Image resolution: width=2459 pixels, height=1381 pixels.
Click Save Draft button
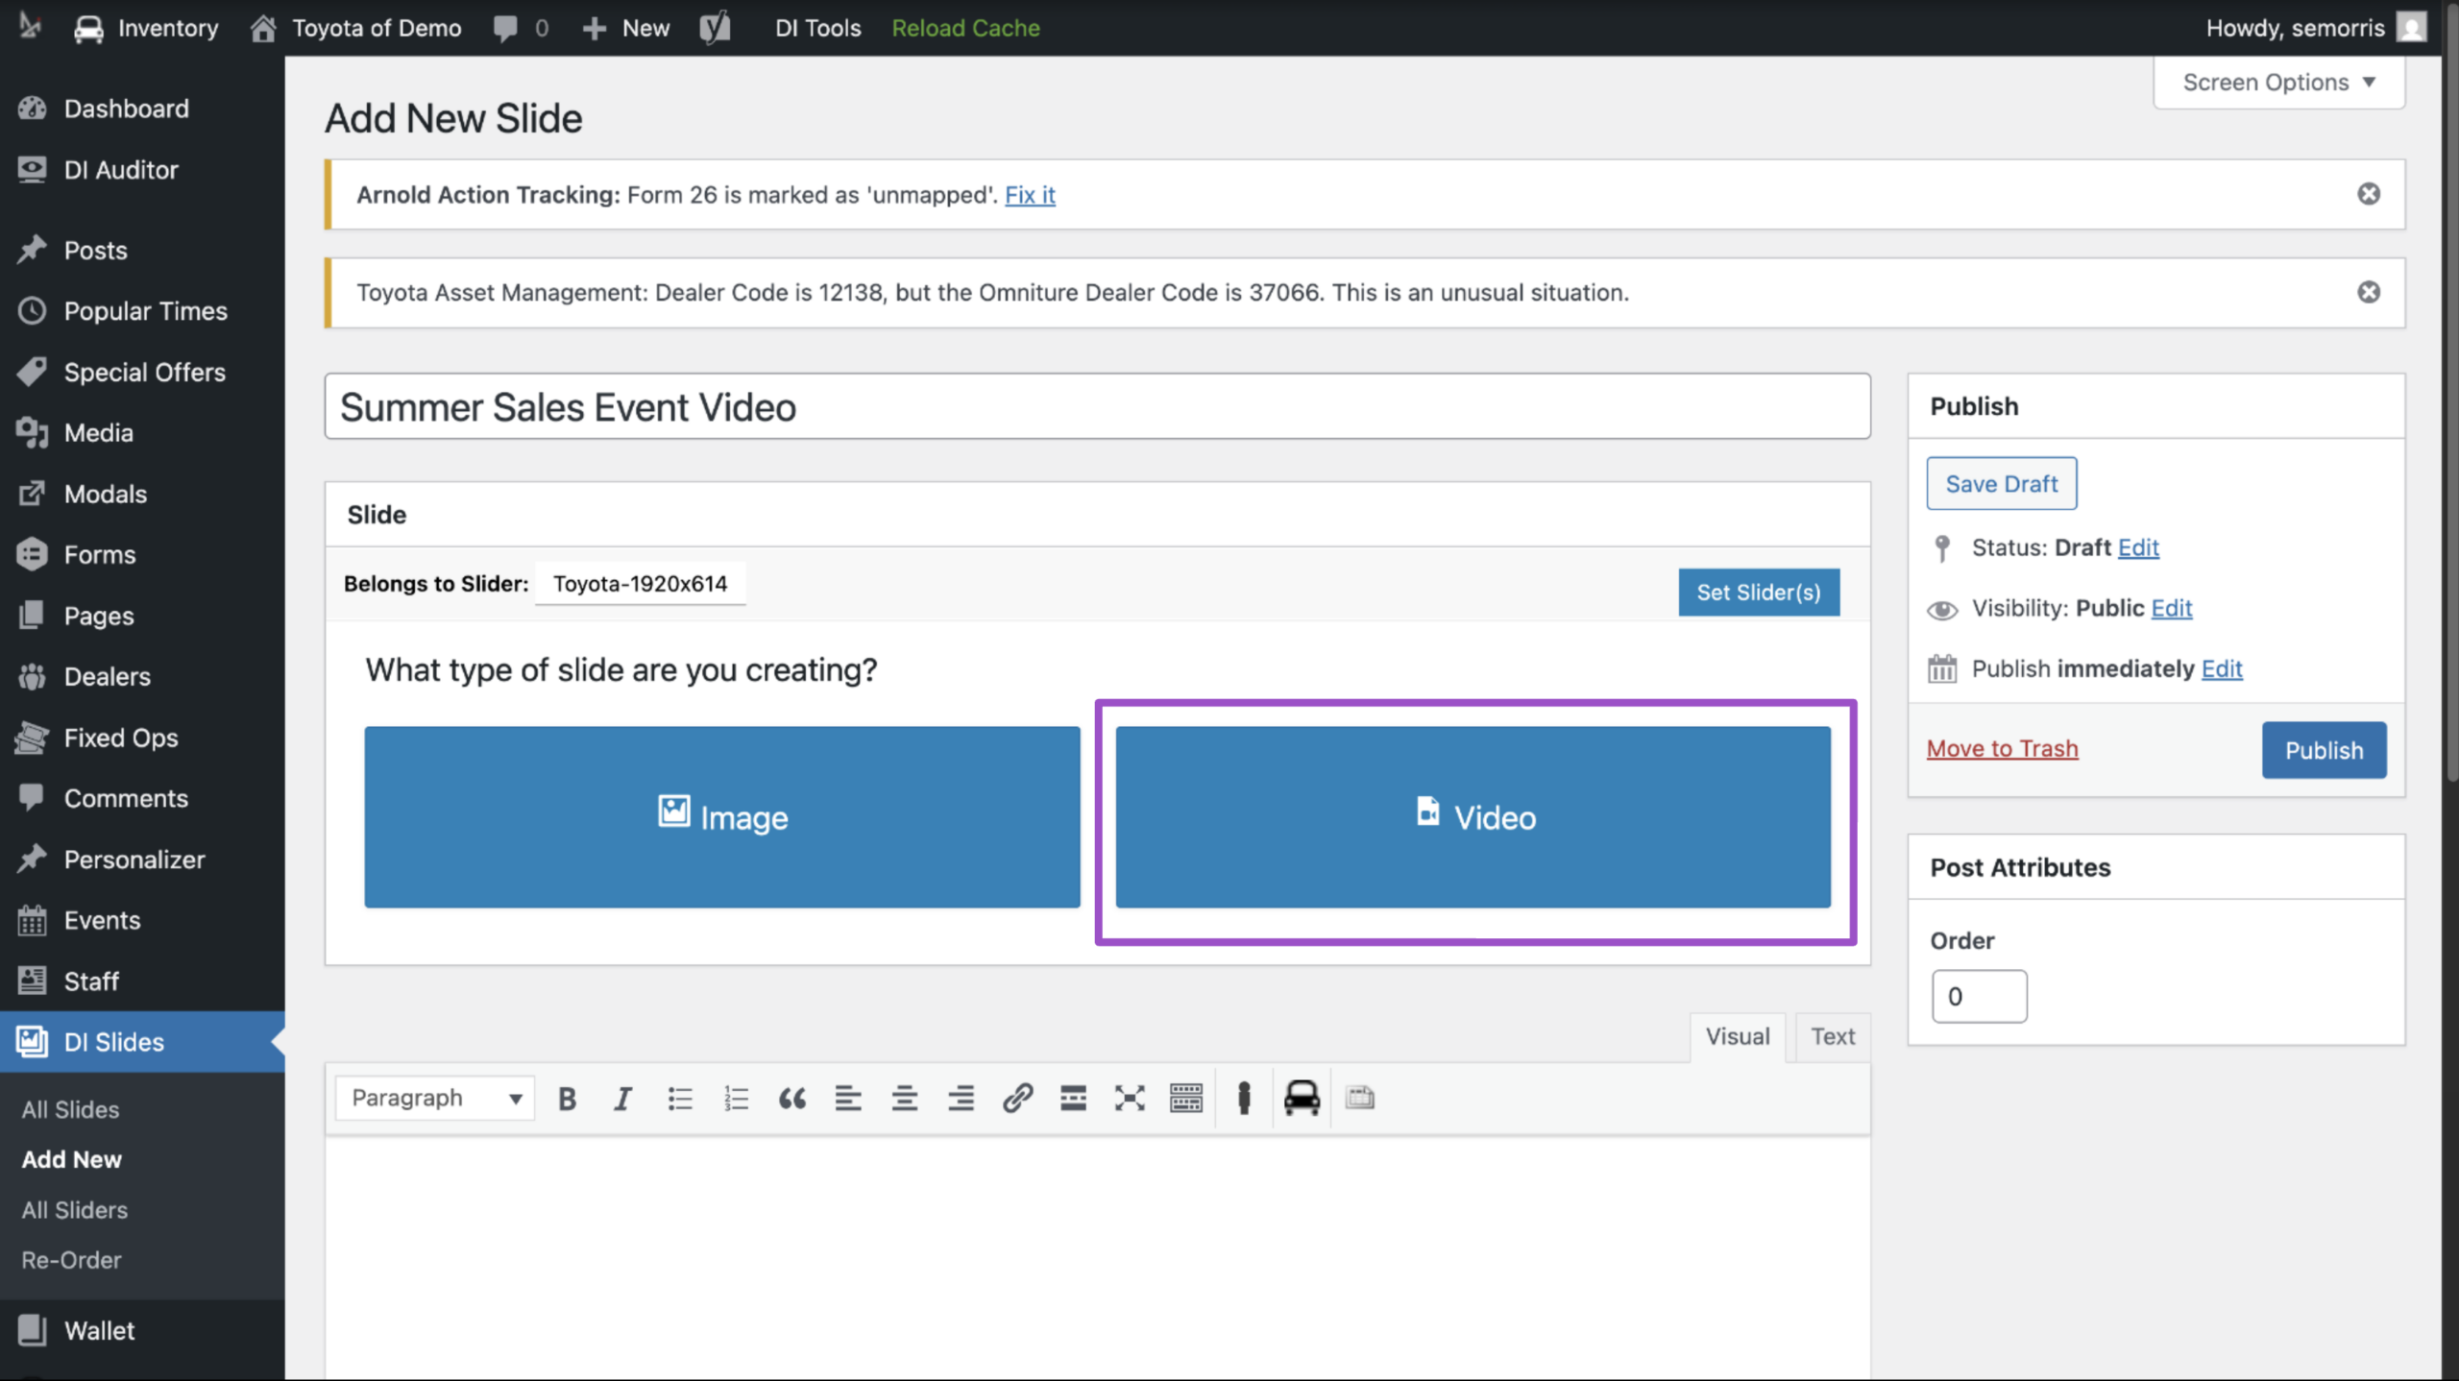point(2002,484)
